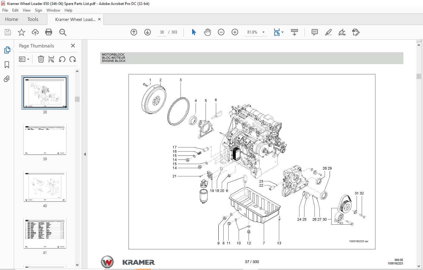Switch to the Home tab
This screenshot has height=270, width=423.
12,19
